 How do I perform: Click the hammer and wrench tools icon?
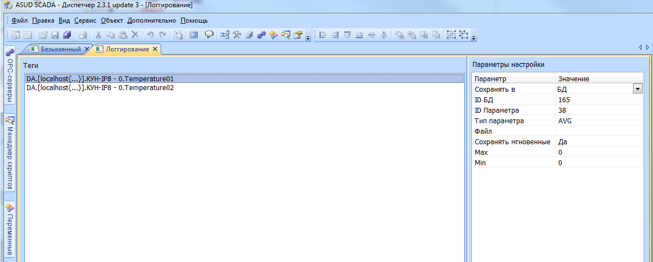237,35
